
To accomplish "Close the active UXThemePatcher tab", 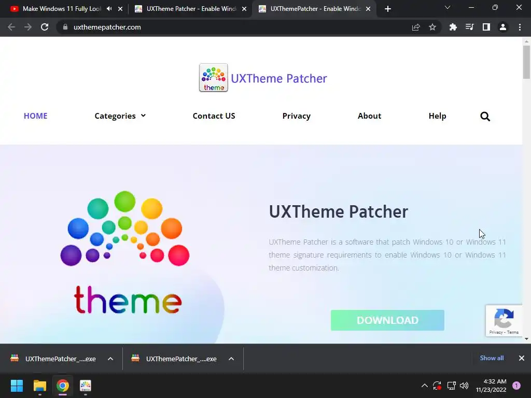I will tap(368, 9).
